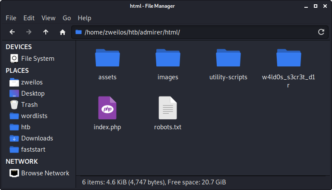
Task: Open Downloads from the Places sidebar
Action: [x=37, y=138]
